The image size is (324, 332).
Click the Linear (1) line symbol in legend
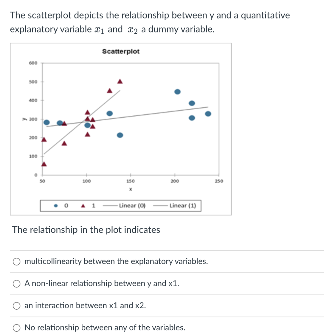click(x=160, y=205)
